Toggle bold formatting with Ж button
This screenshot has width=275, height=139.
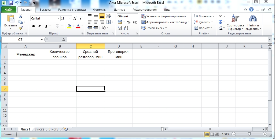pyautogui.click(x=34, y=26)
